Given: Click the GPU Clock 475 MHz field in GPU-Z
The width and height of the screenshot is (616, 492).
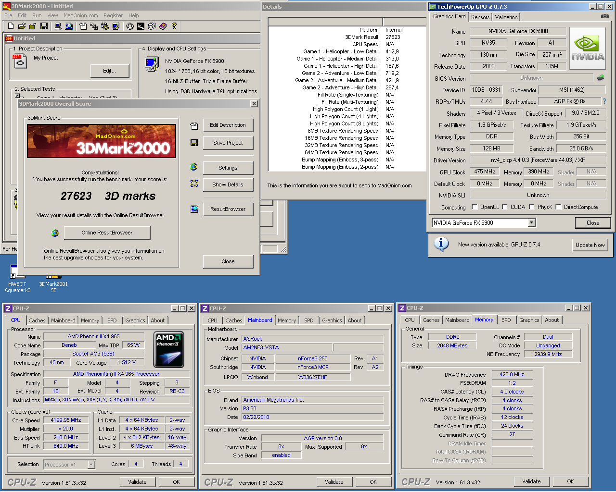Looking at the screenshot, I should pyautogui.click(x=485, y=172).
